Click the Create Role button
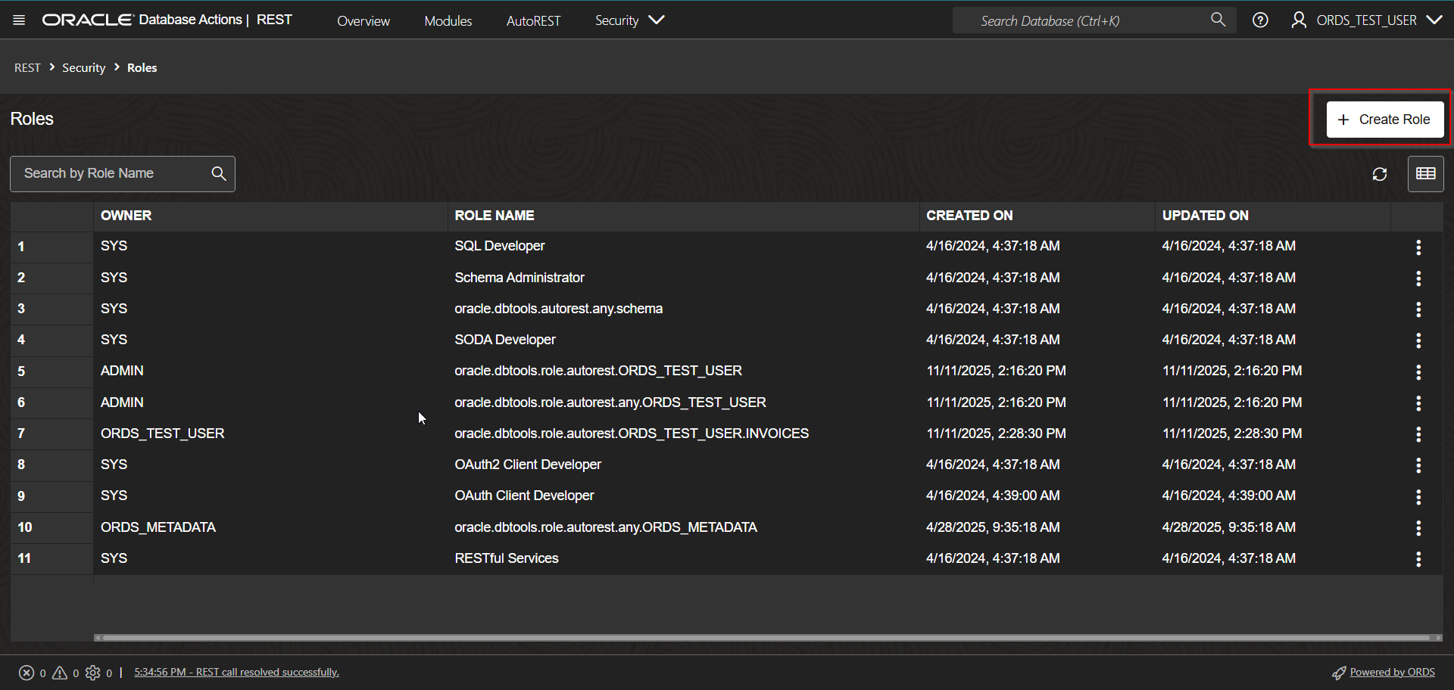1454x690 pixels. [1385, 119]
